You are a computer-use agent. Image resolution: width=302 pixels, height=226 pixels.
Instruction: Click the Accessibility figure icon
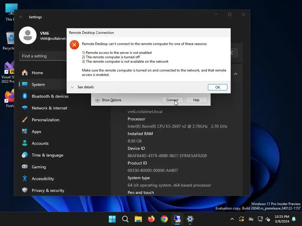click(25, 178)
